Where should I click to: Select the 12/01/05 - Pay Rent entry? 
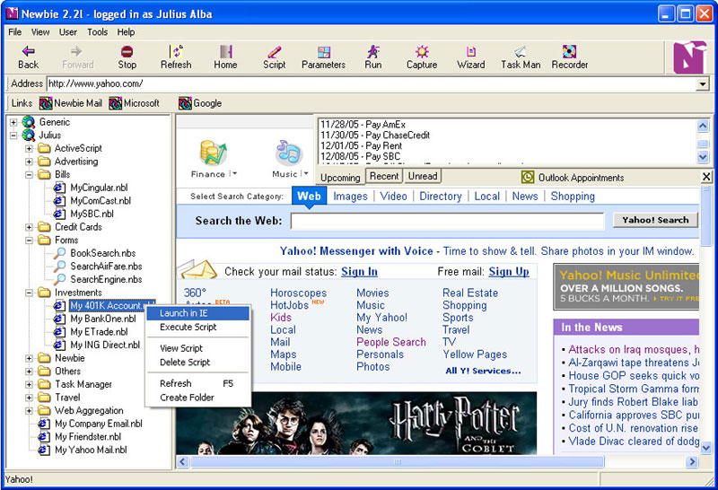pos(362,145)
